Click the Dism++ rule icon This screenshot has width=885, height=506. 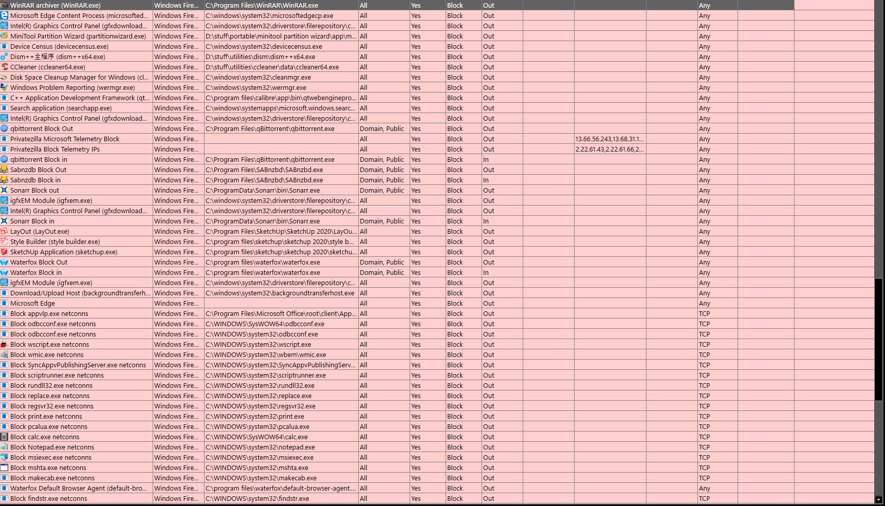[4, 57]
